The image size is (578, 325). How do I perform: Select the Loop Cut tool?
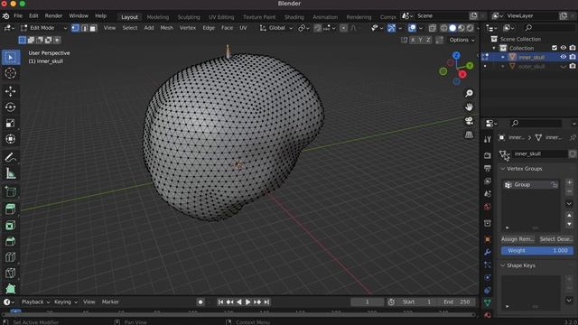pyautogui.click(x=11, y=257)
